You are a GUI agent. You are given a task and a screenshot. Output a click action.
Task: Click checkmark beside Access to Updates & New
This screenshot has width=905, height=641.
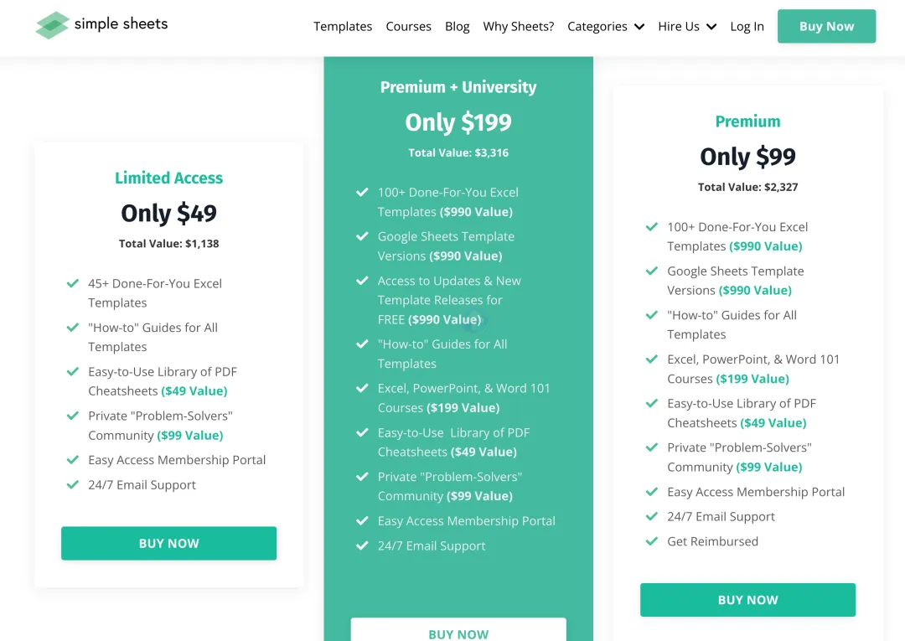pos(362,281)
